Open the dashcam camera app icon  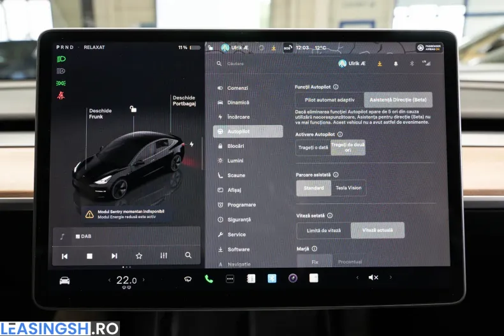292,278
